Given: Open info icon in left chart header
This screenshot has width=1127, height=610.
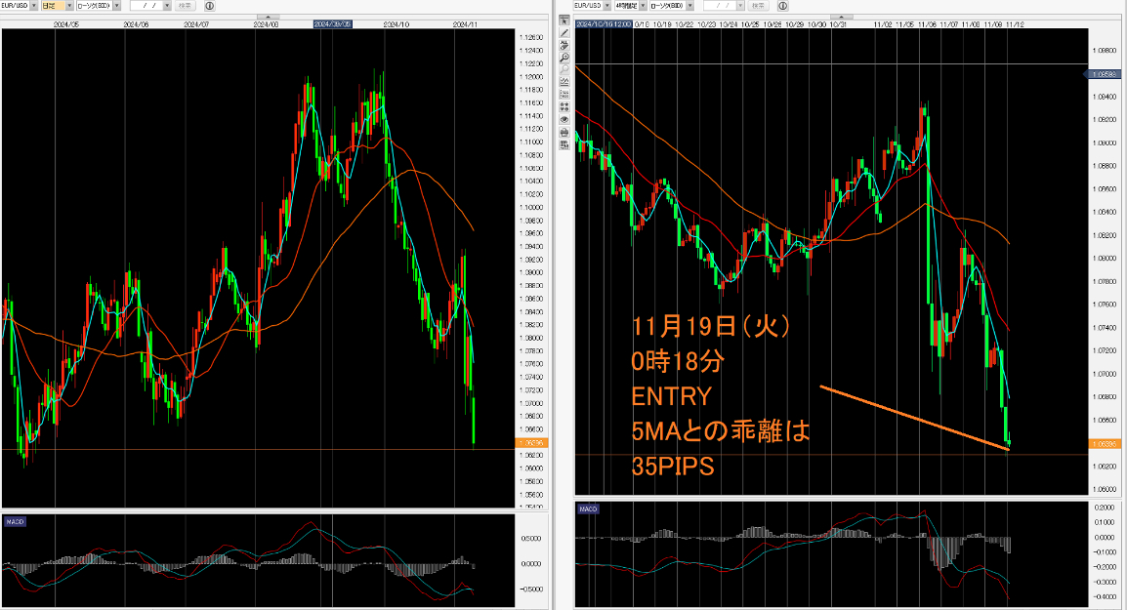Looking at the screenshot, I should 209,5.
